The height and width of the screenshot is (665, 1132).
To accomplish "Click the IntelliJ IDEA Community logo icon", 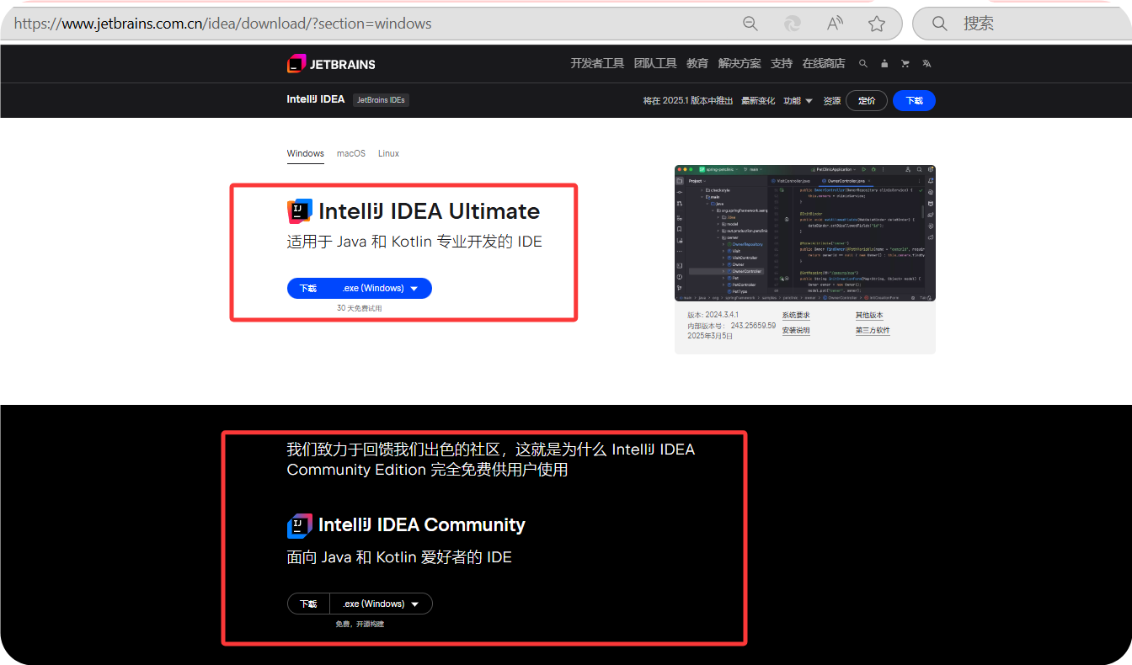I will click(300, 525).
